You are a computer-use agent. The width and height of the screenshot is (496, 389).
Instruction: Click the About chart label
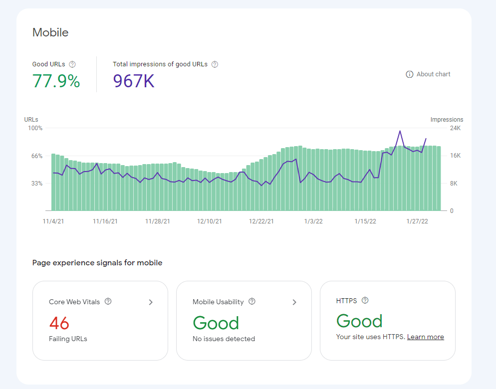[x=432, y=74]
